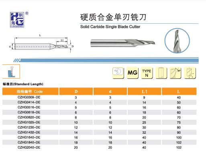
Task: Click the MG material icon
Action: pos(133,73)
